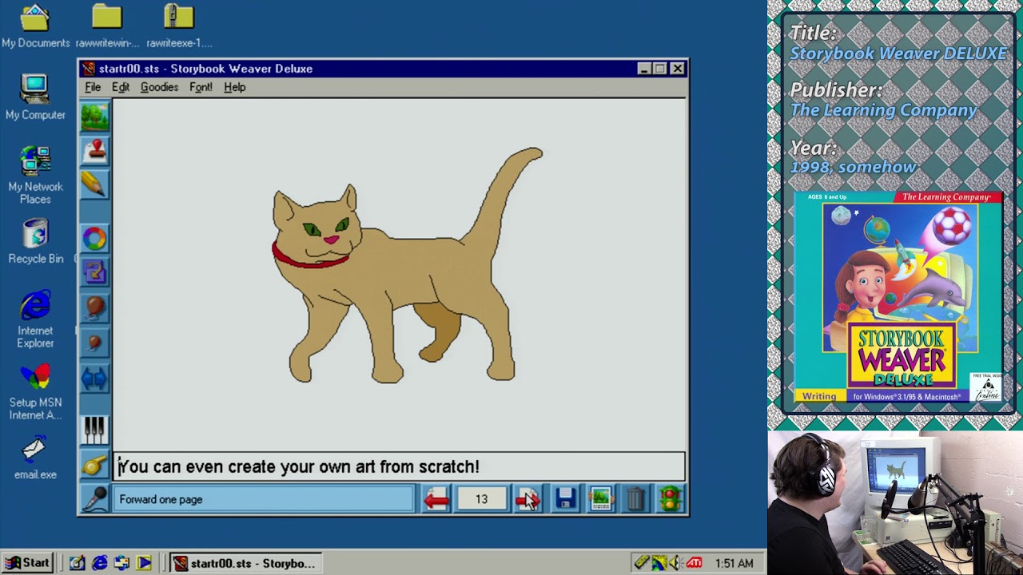This screenshot has height=575, width=1023.
Task: Select the email.exe desktop icon
Action: [35, 457]
